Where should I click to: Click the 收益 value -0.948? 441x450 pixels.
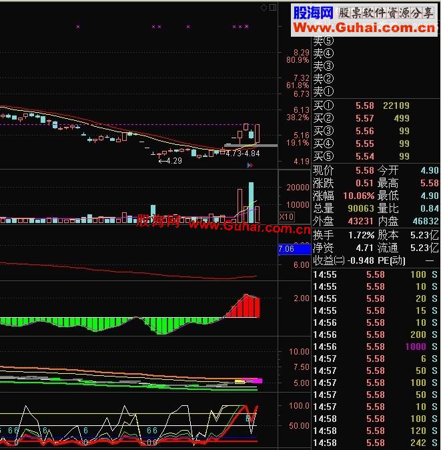[x=361, y=260]
